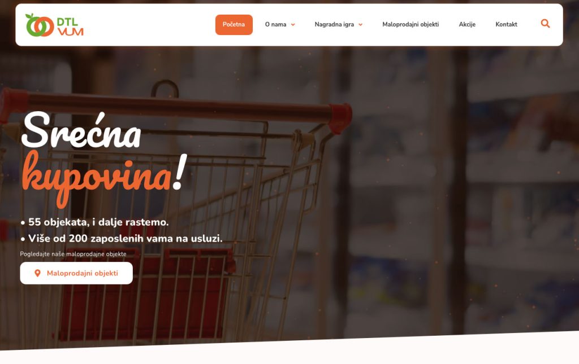Screen dimensions: 579x364
Task: Click the location pin icon in the button
Action: pos(37,273)
